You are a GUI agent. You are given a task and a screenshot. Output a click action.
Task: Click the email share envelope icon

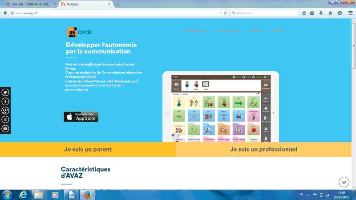(5, 129)
